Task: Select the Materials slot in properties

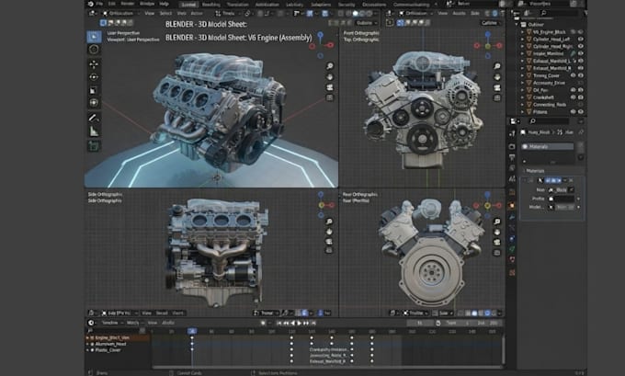Action: (547, 147)
